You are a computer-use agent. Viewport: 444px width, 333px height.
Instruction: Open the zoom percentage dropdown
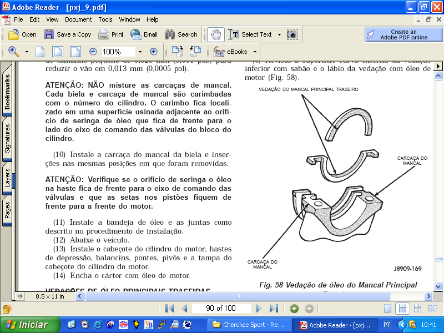pos(140,52)
